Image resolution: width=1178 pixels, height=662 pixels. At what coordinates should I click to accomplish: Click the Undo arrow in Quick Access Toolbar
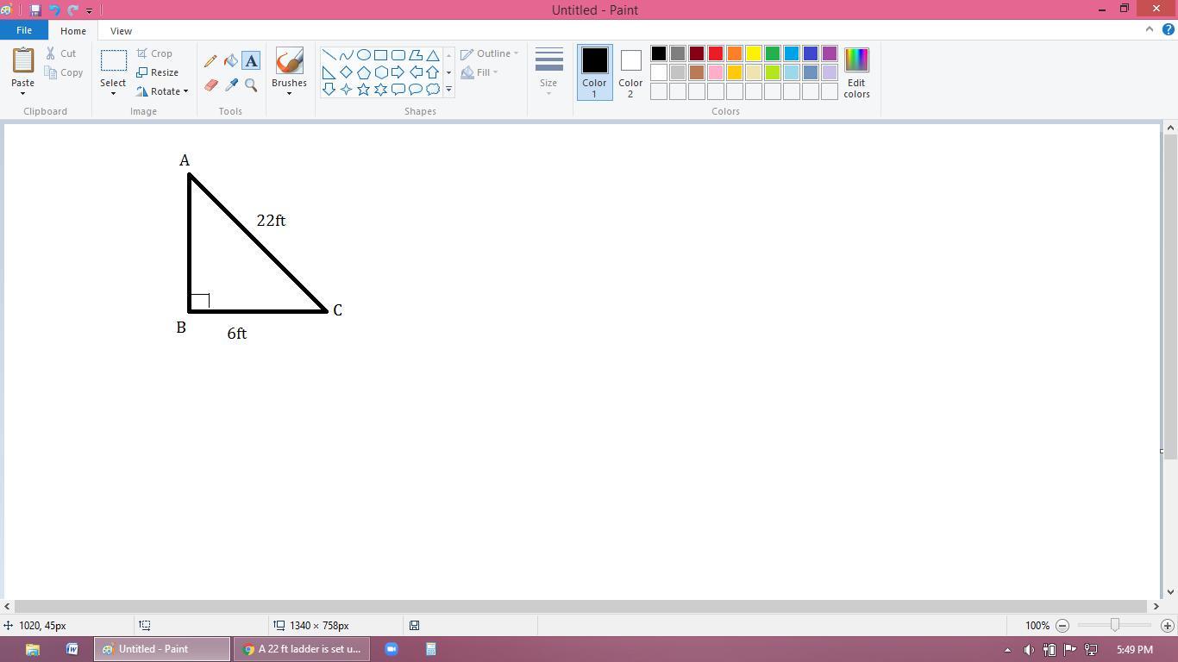click(x=54, y=10)
